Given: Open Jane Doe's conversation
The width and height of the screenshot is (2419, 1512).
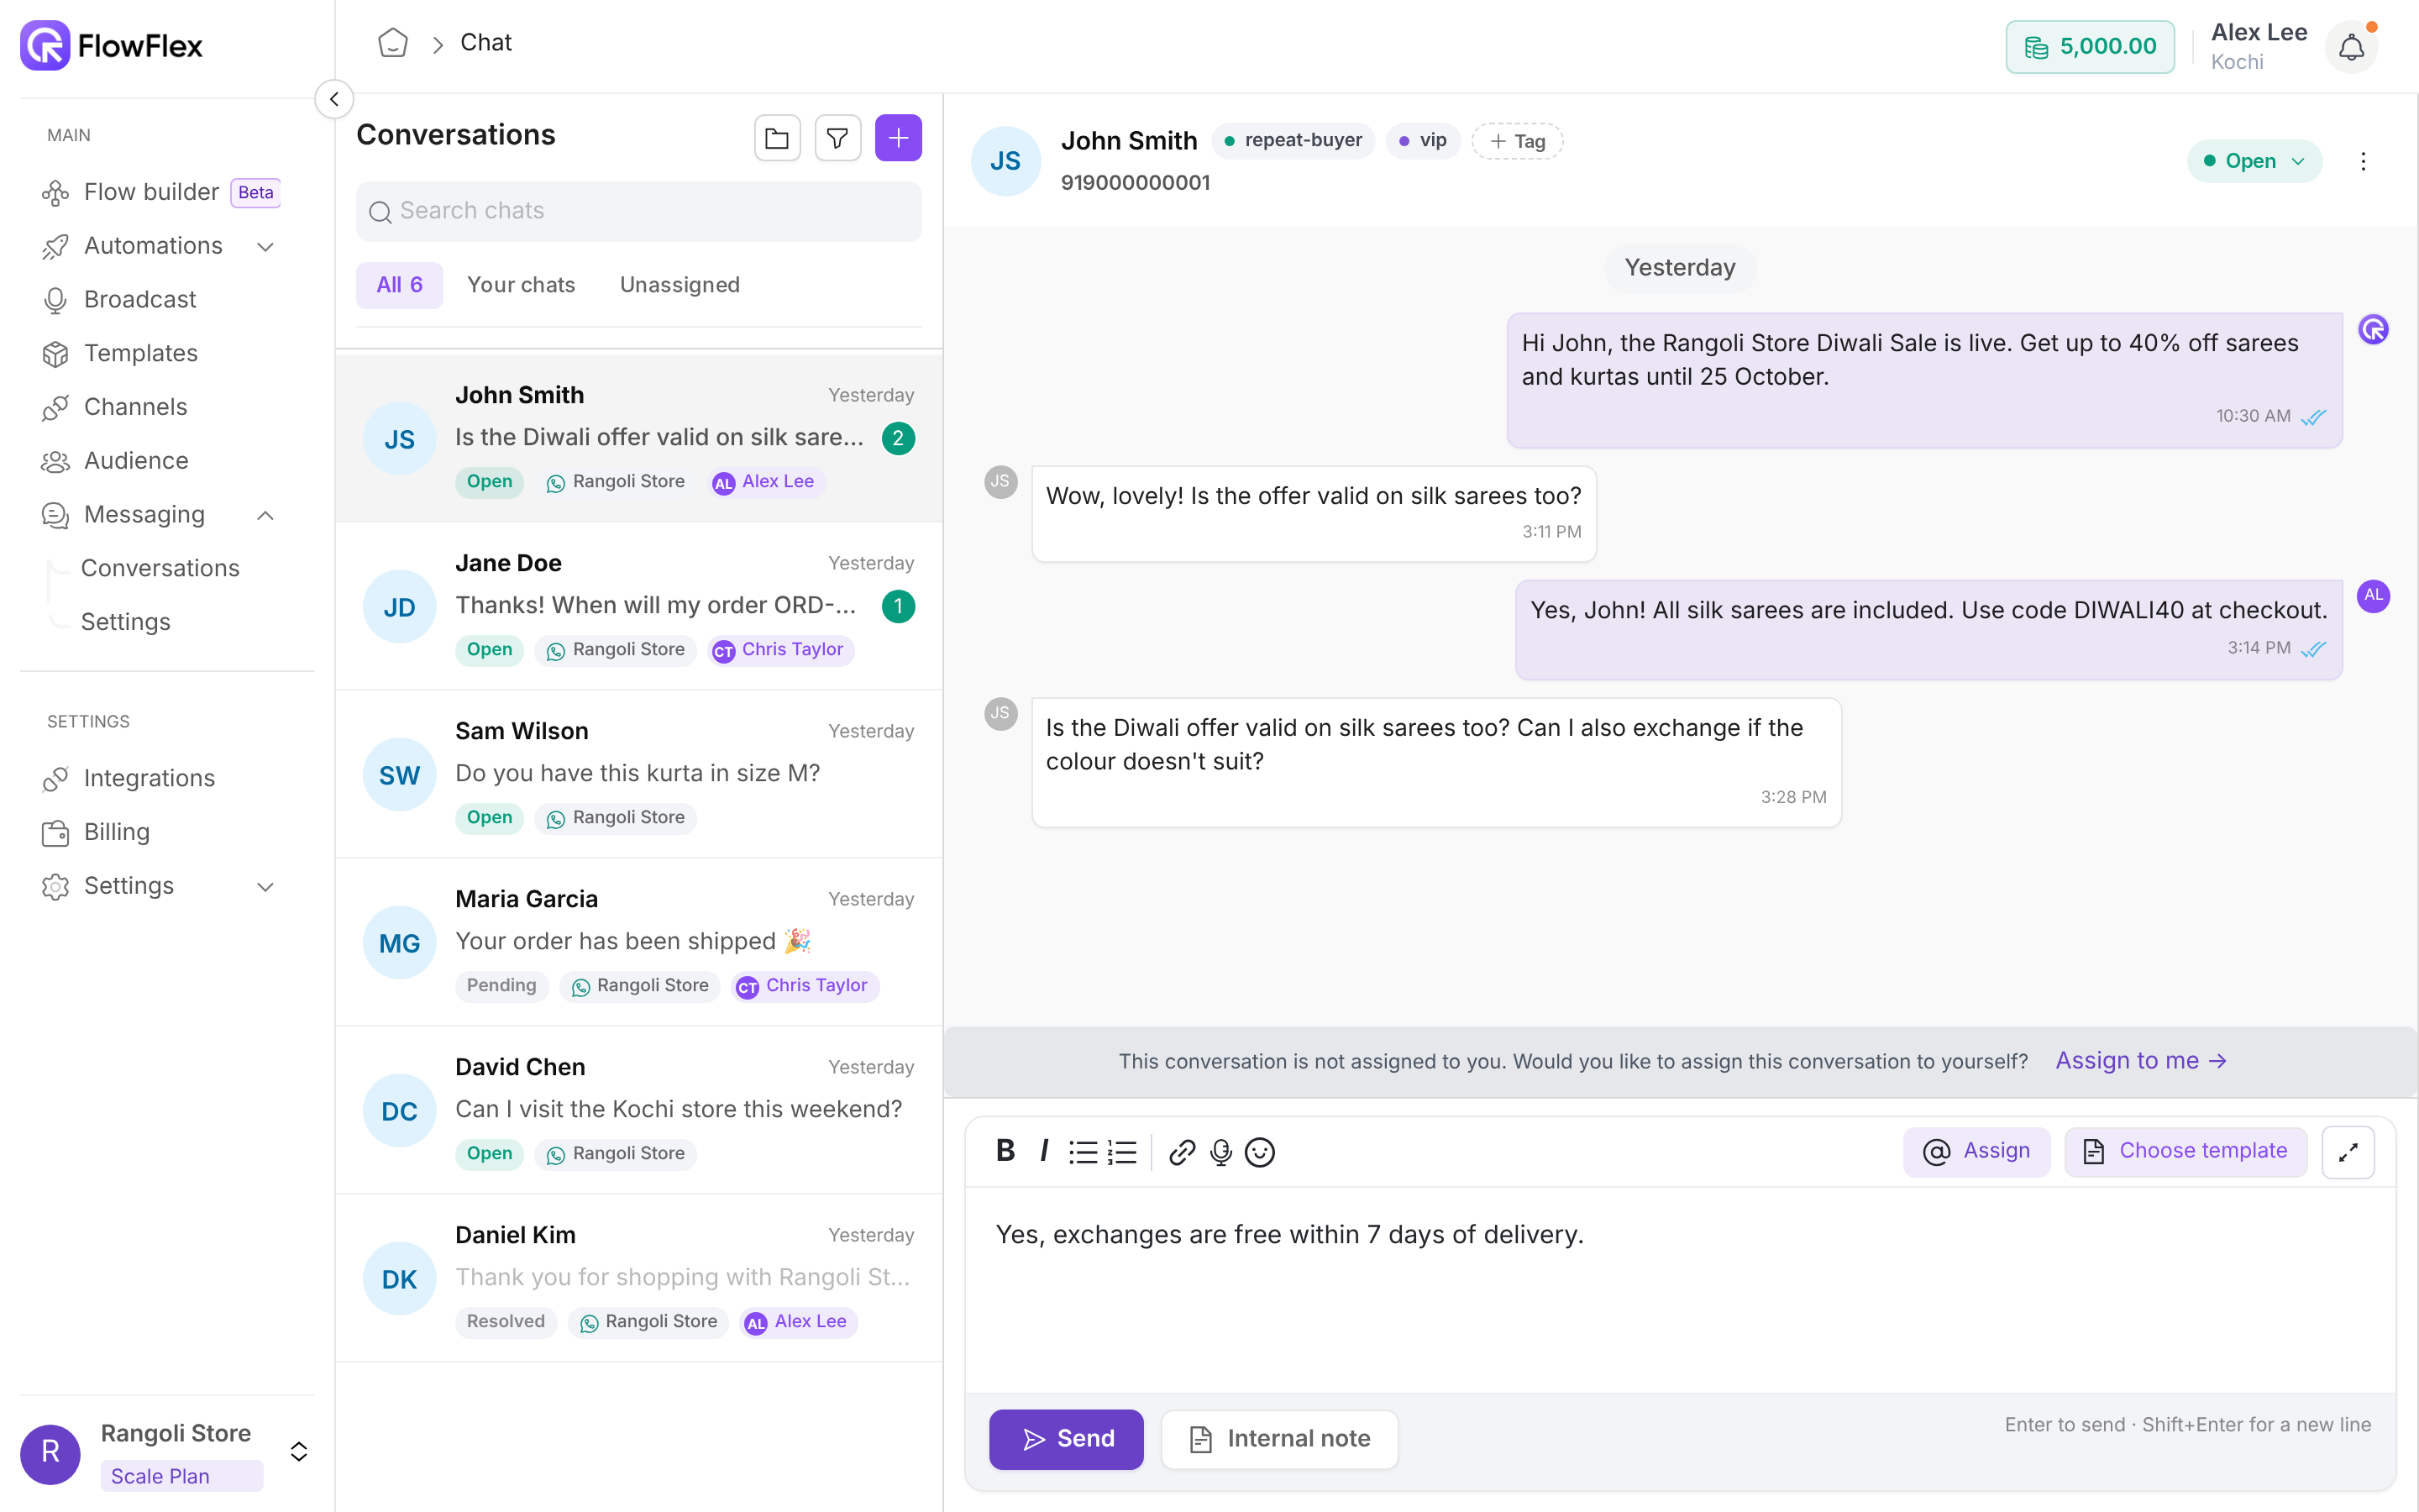Looking at the screenshot, I should pyautogui.click(x=638, y=606).
